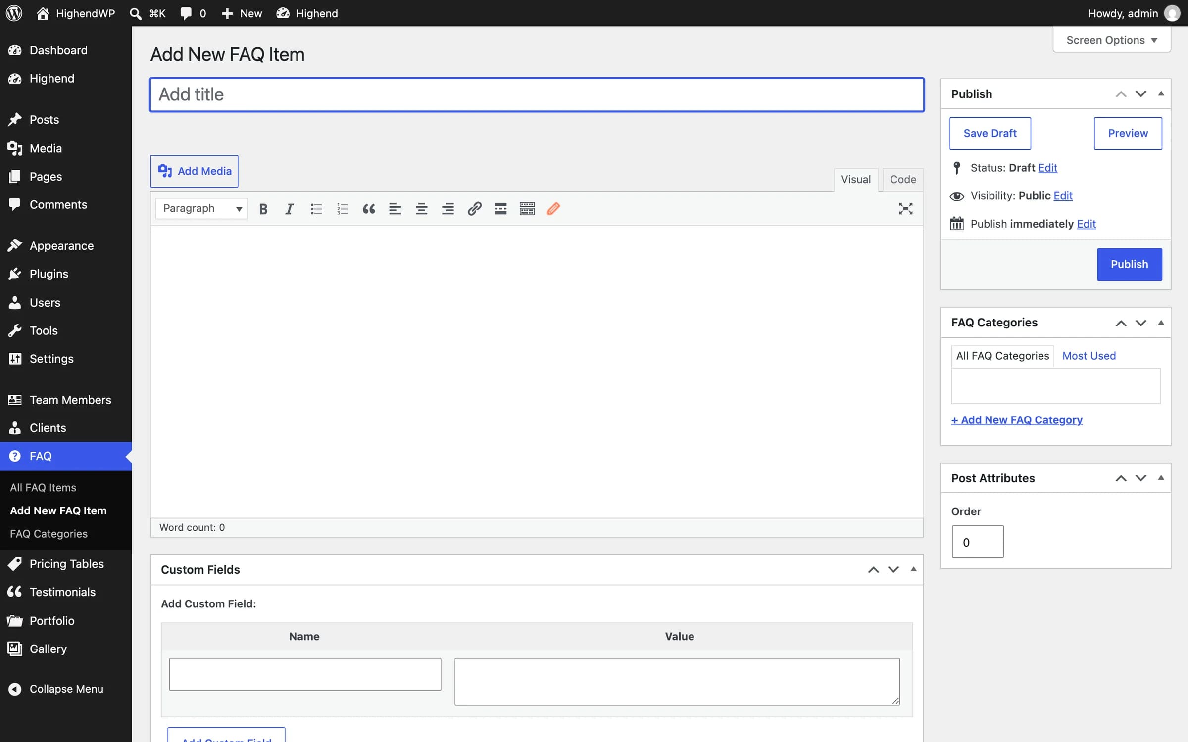Open All FAQ Items submenu
Screen dimensions: 1188x742
click(43, 487)
